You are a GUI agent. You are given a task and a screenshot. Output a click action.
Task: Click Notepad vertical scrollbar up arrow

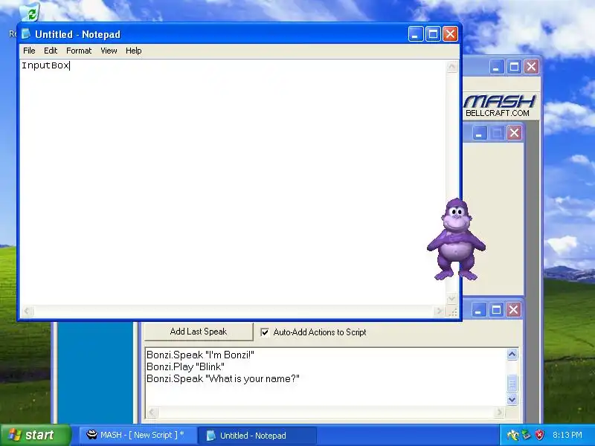pyautogui.click(x=451, y=67)
